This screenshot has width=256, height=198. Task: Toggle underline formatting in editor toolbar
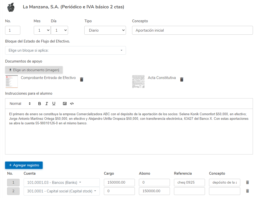point(54,104)
